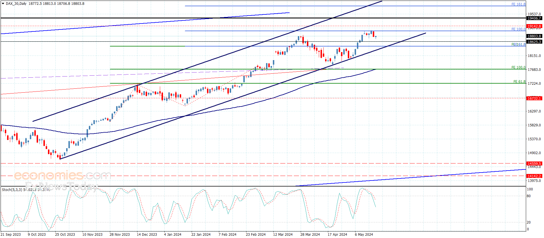This screenshot has height=238, width=544.
Task: Click the 28 Mar 2024 date label
Action: 310,234
